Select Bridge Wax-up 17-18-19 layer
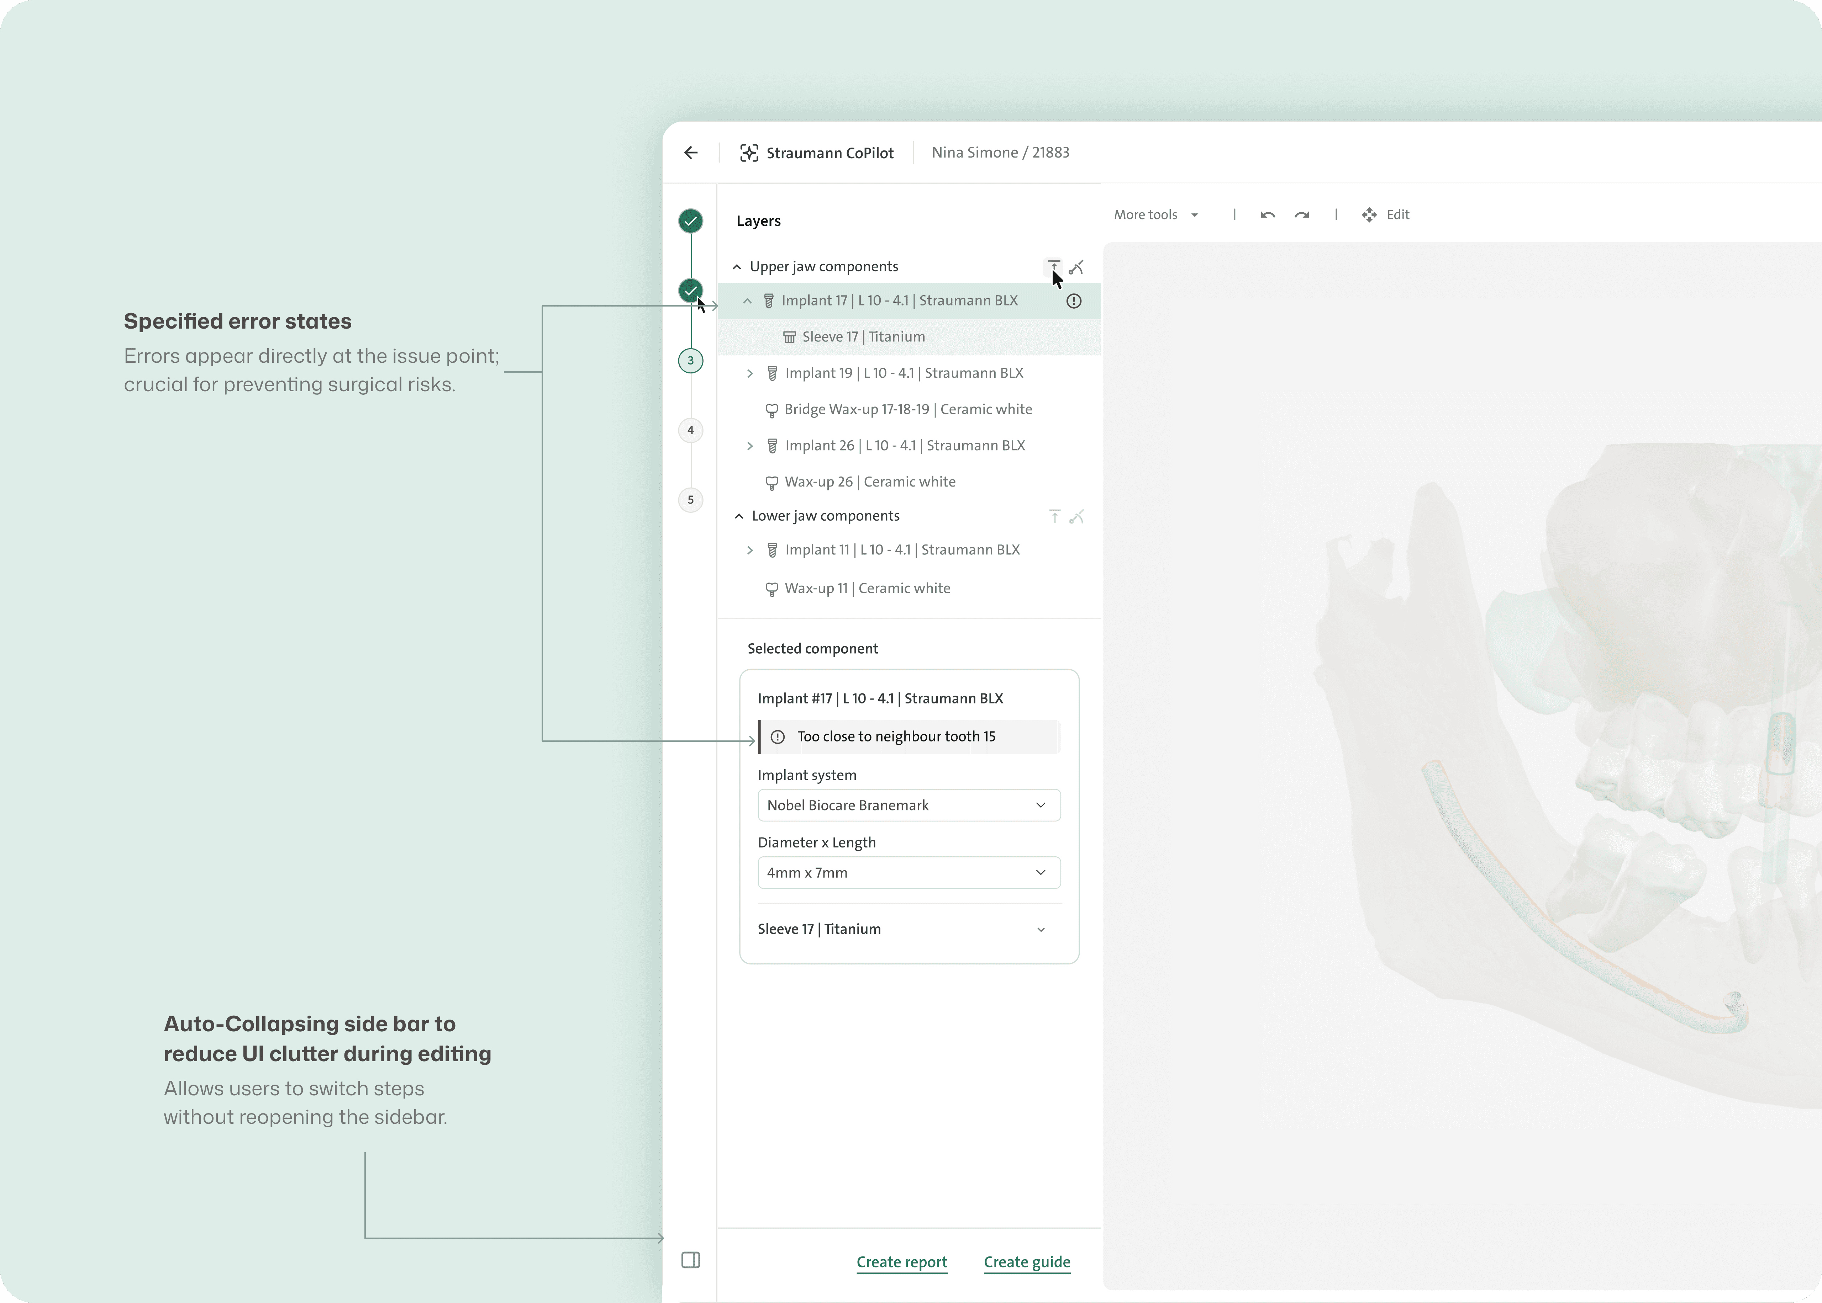This screenshot has width=1822, height=1303. (908, 409)
